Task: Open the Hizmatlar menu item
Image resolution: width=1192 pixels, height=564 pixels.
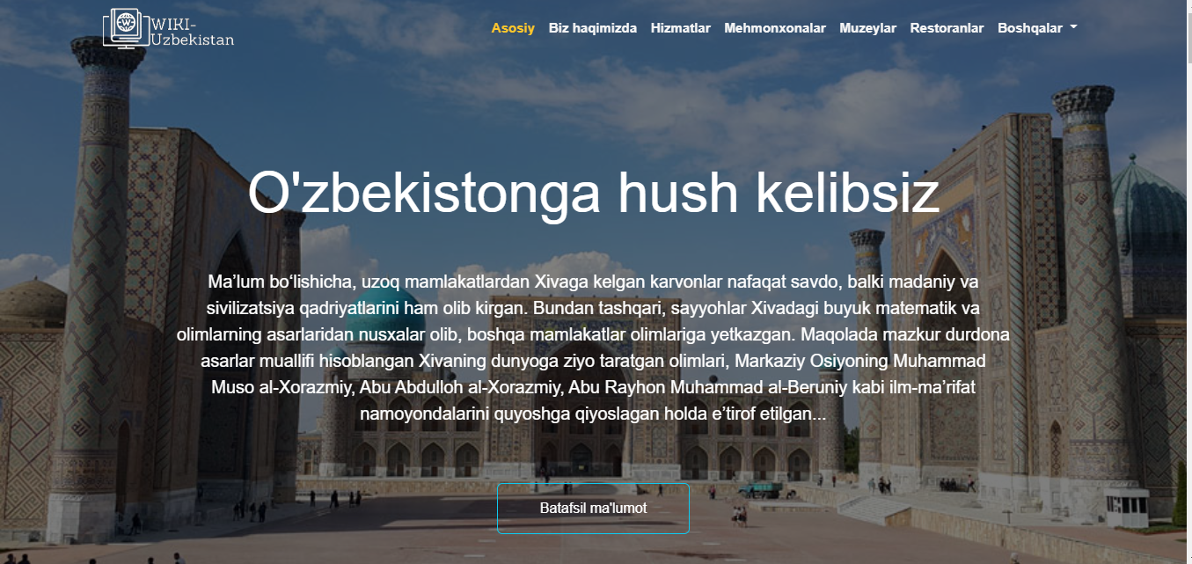Action: (x=681, y=27)
